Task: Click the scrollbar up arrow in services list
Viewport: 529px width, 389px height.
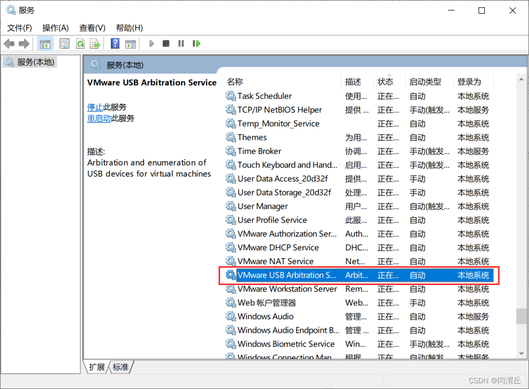Action: (x=521, y=80)
